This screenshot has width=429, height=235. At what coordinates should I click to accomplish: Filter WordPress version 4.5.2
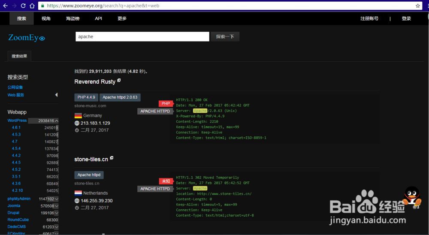[16, 170]
